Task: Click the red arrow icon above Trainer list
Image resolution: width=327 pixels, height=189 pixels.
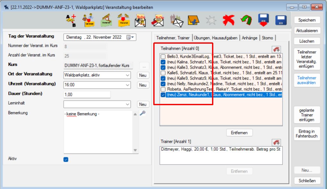Action: click(x=276, y=142)
